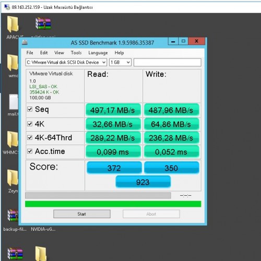The width and height of the screenshot is (261, 261).
Task: Open the backup-fil... archive icon
Action: 13,215
